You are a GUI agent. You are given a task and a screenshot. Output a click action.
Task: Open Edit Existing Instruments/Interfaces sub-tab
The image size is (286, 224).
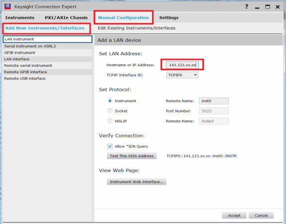137,28
